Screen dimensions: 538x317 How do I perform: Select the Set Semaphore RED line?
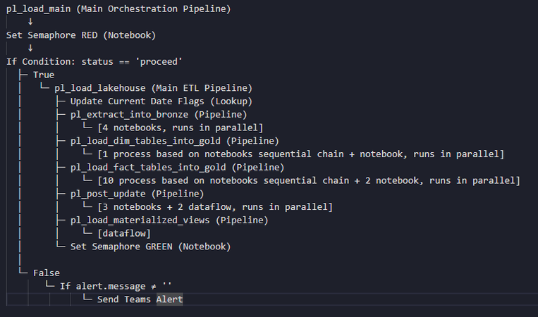pos(81,35)
